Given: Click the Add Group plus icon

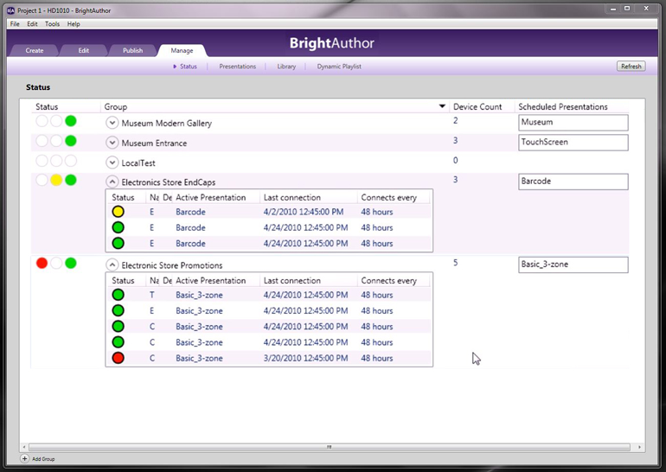Looking at the screenshot, I should click(24, 458).
